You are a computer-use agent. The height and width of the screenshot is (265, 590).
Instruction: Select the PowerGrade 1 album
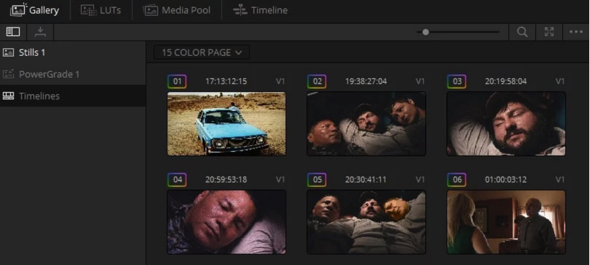(x=73, y=74)
